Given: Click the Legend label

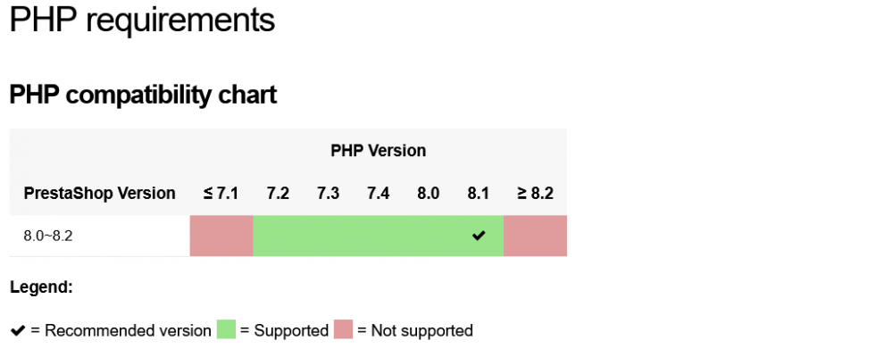Looking at the screenshot, I should 41,288.
